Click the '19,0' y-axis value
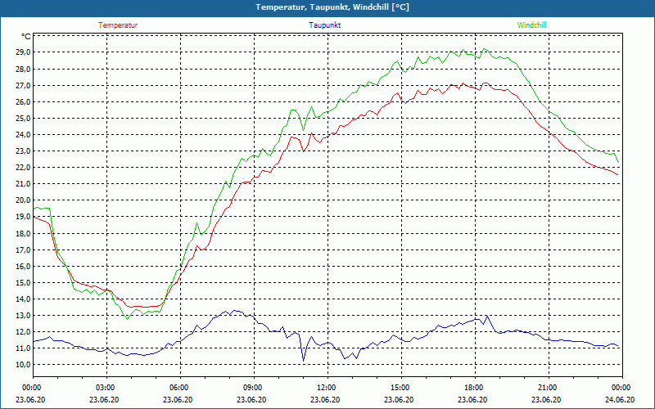The image size is (655, 409). click(x=24, y=217)
